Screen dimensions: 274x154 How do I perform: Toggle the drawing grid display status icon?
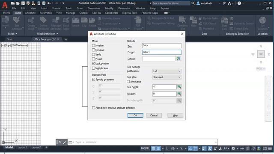pos(153,148)
